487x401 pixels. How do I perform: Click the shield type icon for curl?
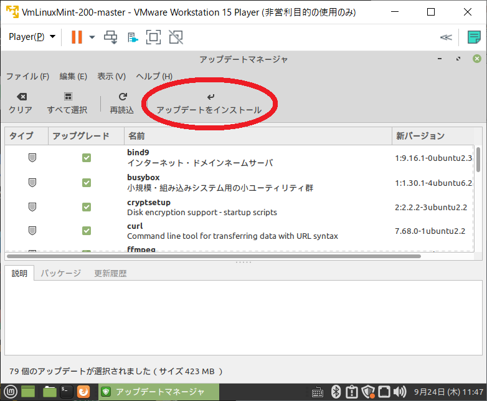tap(32, 231)
